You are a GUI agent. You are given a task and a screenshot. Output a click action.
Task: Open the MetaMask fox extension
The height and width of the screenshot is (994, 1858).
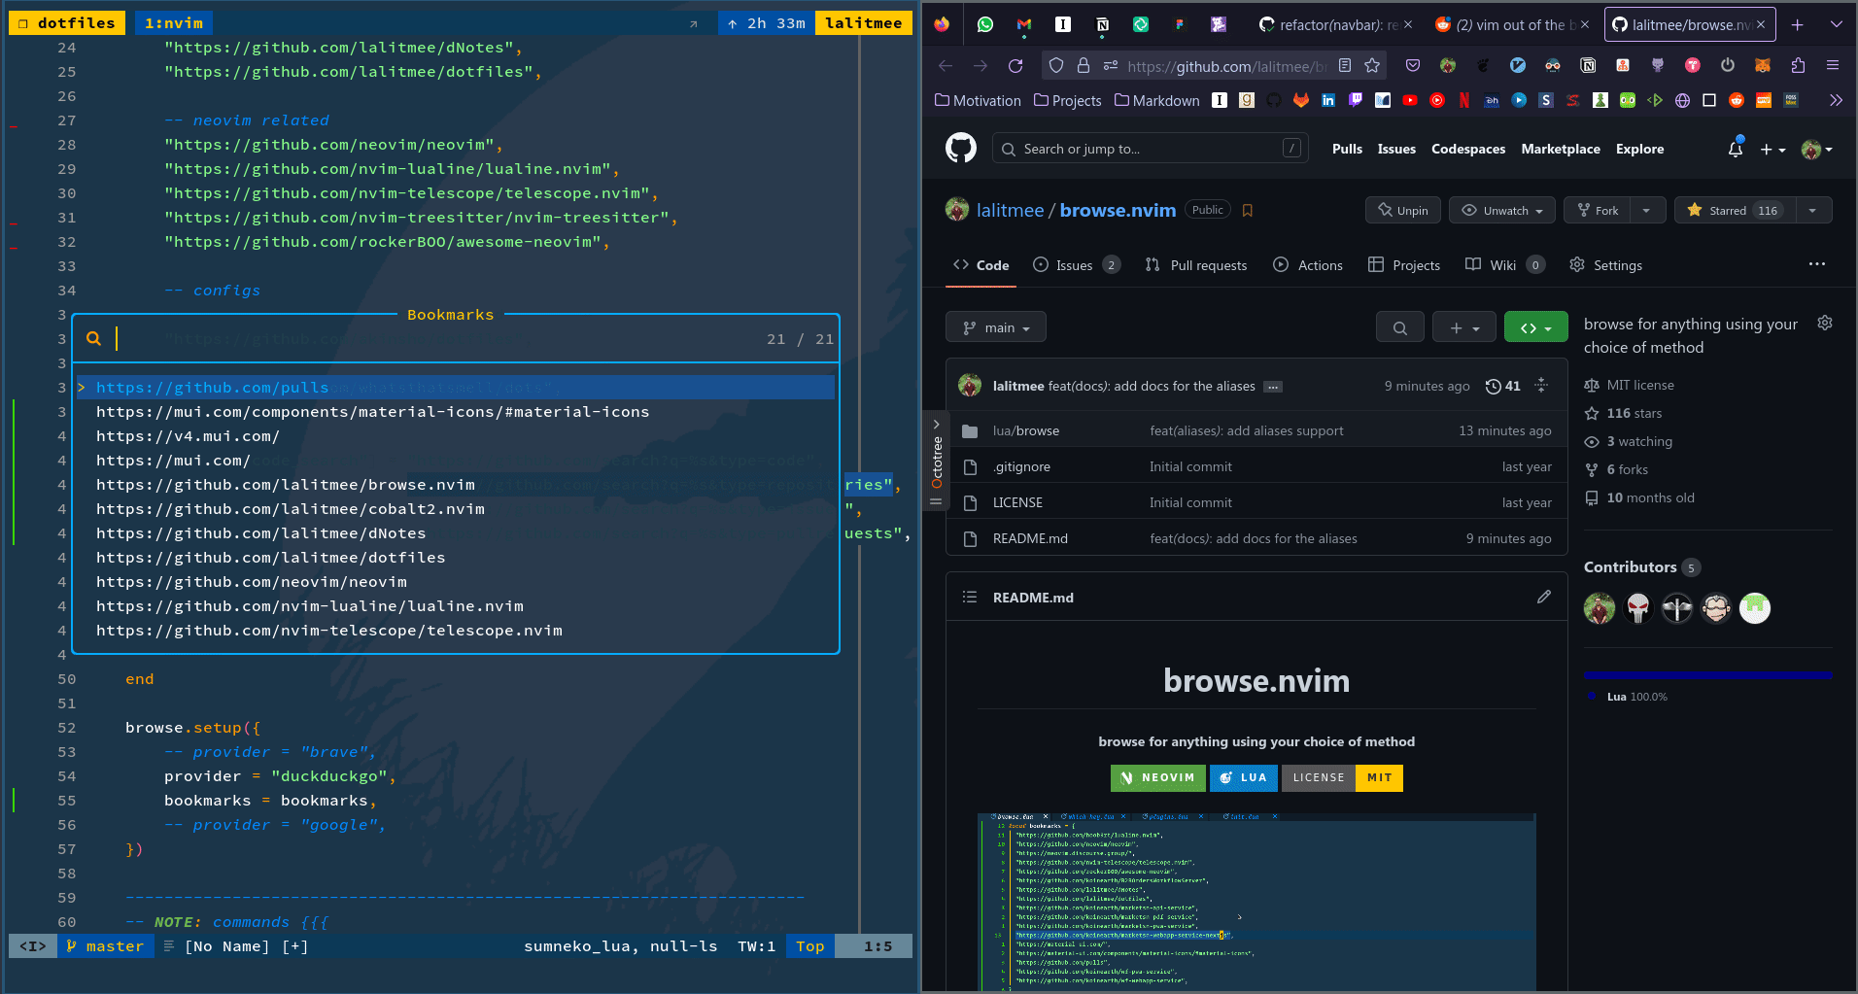tap(1763, 65)
